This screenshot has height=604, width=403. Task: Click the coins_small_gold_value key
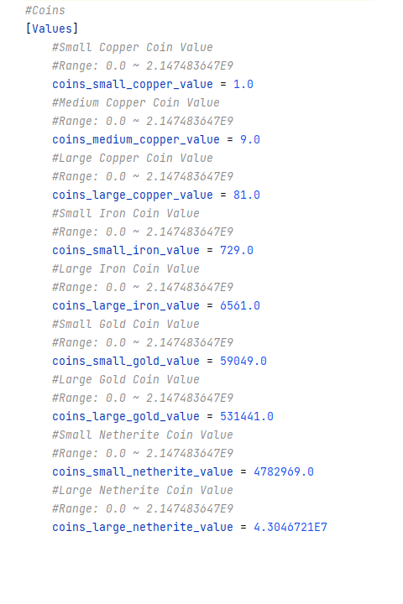126,362
